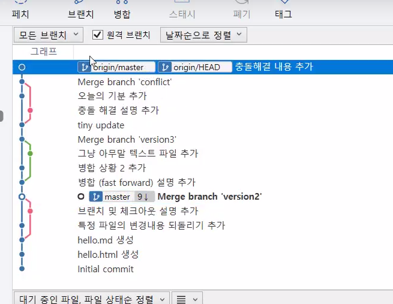
Task: Click the green graph node for 그냥 아무말 텍스트
Action: pyautogui.click(x=30, y=153)
